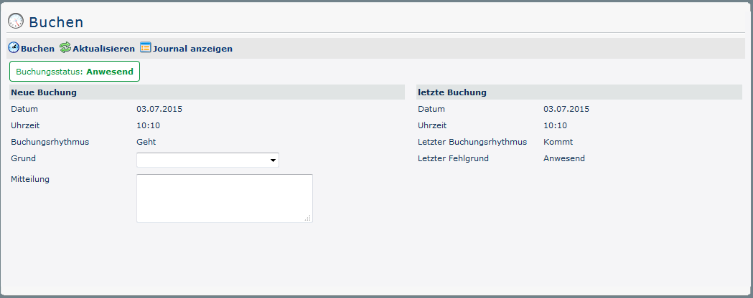Focus the Mitteilung text area

[224, 198]
